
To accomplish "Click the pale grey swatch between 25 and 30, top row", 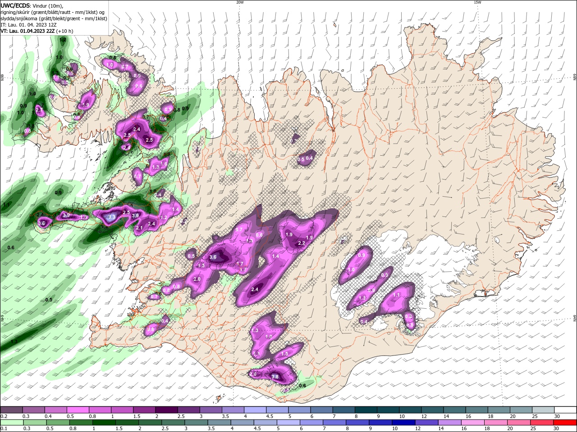I will 543,409.
